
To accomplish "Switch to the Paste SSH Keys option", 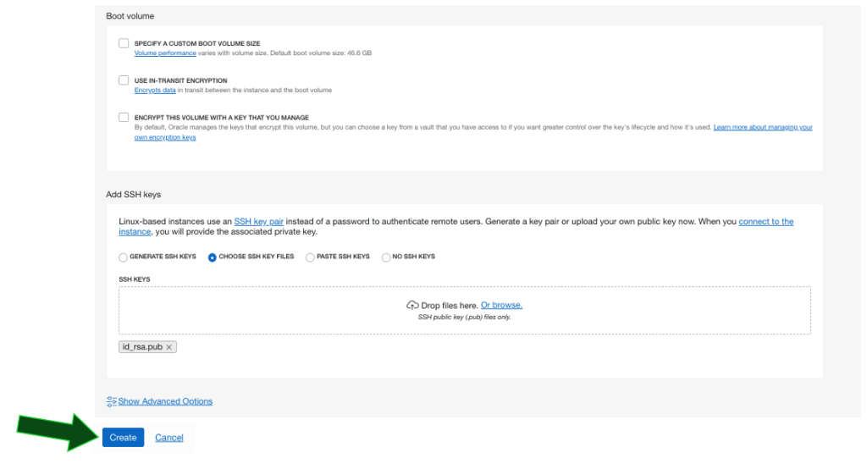I will coord(310,257).
